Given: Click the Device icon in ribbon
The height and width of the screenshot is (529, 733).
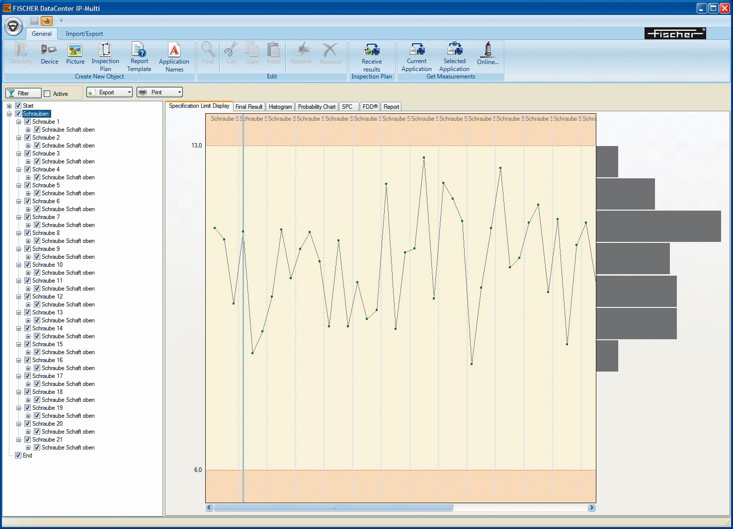Looking at the screenshot, I should (49, 54).
